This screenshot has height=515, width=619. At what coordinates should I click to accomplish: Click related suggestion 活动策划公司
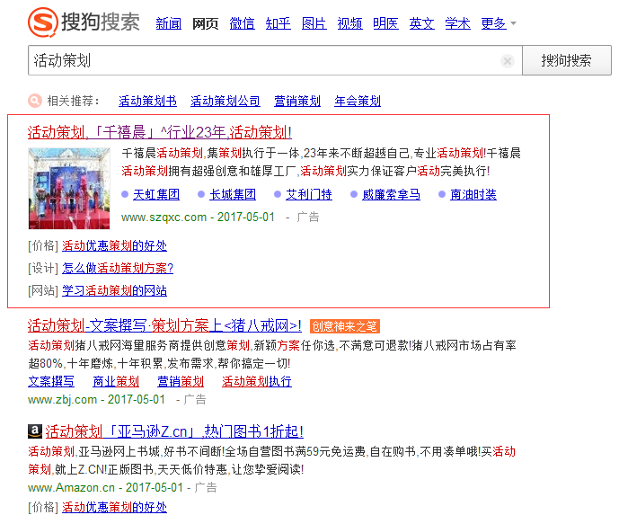(x=225, y=102)
